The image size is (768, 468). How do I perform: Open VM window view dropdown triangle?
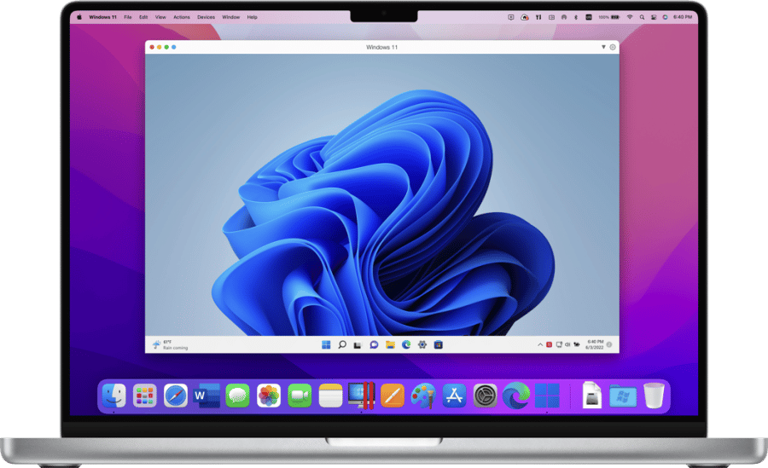[603, 47]
